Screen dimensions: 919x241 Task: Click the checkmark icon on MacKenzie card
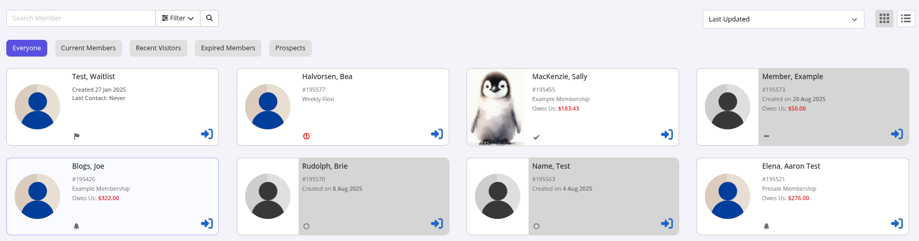[536, 137]
